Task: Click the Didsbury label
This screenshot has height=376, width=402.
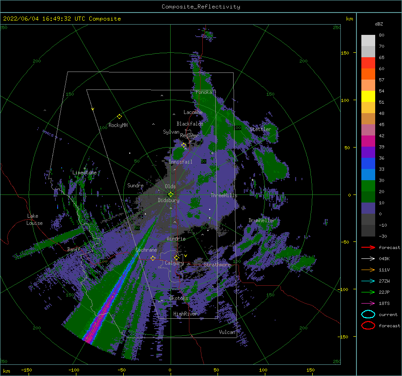Action: pos(169,200)
